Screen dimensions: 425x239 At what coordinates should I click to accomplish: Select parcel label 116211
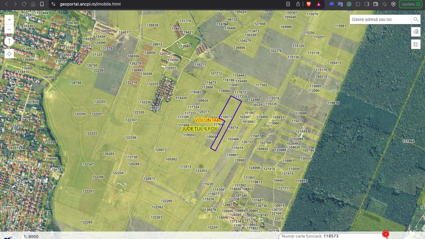click(x=200, y=64)
